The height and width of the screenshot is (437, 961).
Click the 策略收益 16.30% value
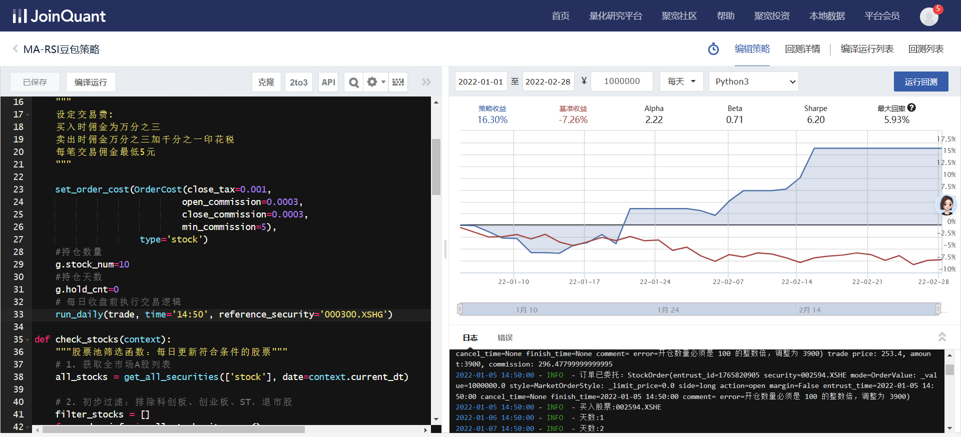pyautogui.click(x=492, y=120)
